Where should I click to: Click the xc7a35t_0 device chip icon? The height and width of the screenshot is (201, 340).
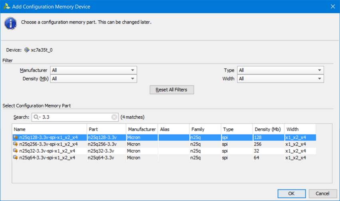click(27, 50)
